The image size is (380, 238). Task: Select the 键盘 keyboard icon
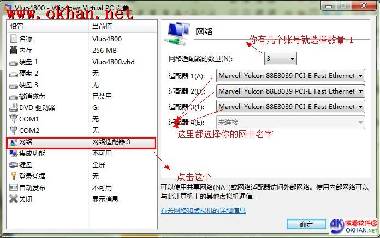14,165
